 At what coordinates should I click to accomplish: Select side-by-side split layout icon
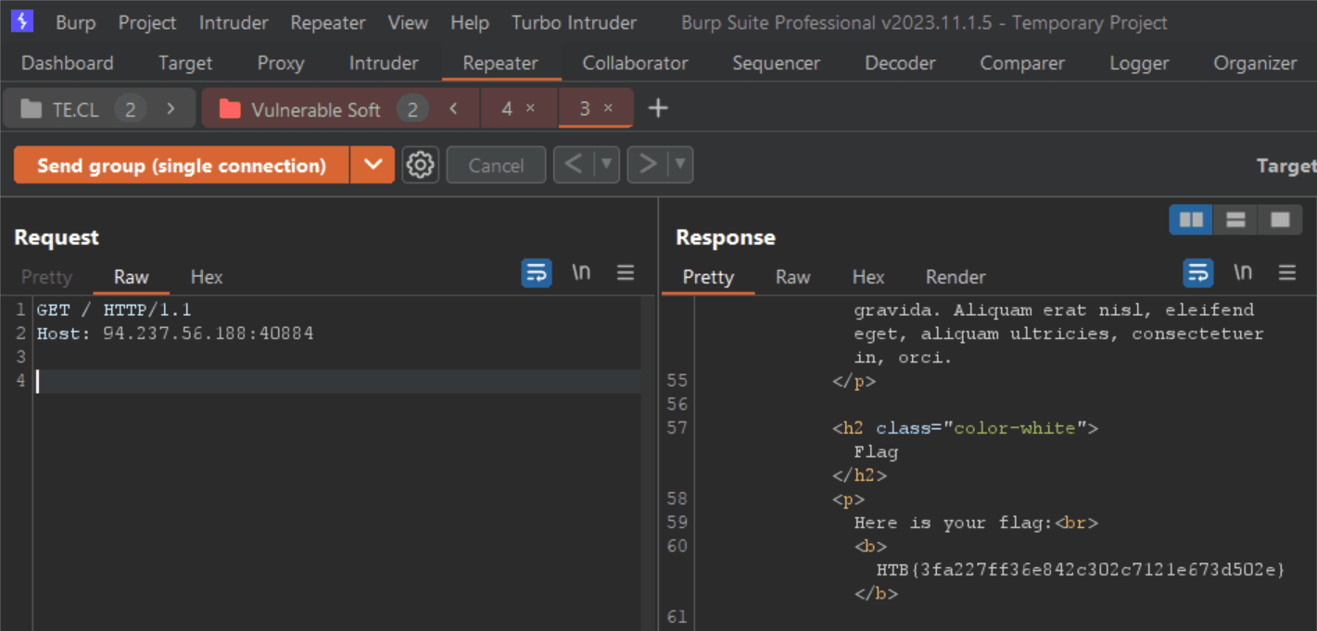[x=1191, y=220]
